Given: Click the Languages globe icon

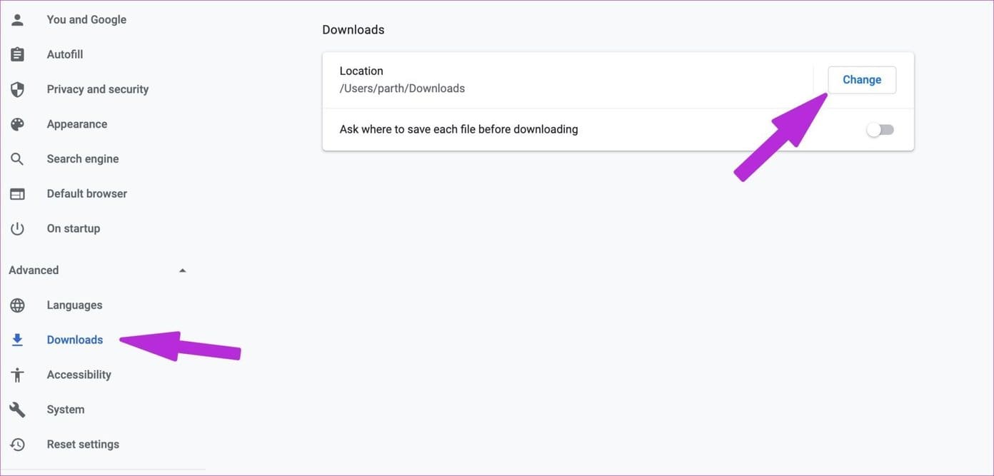Looking at the screenshot, I should coord(17,305).
